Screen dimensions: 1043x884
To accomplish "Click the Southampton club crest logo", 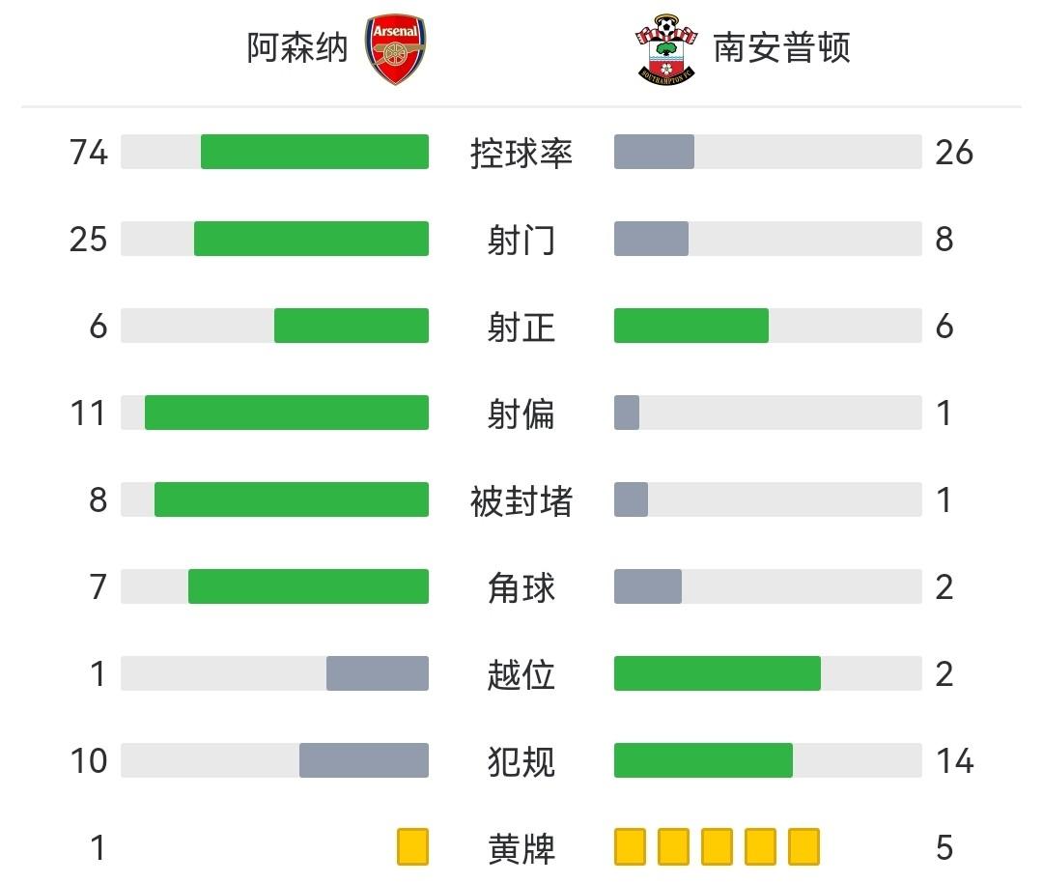I will pos(665,49).
